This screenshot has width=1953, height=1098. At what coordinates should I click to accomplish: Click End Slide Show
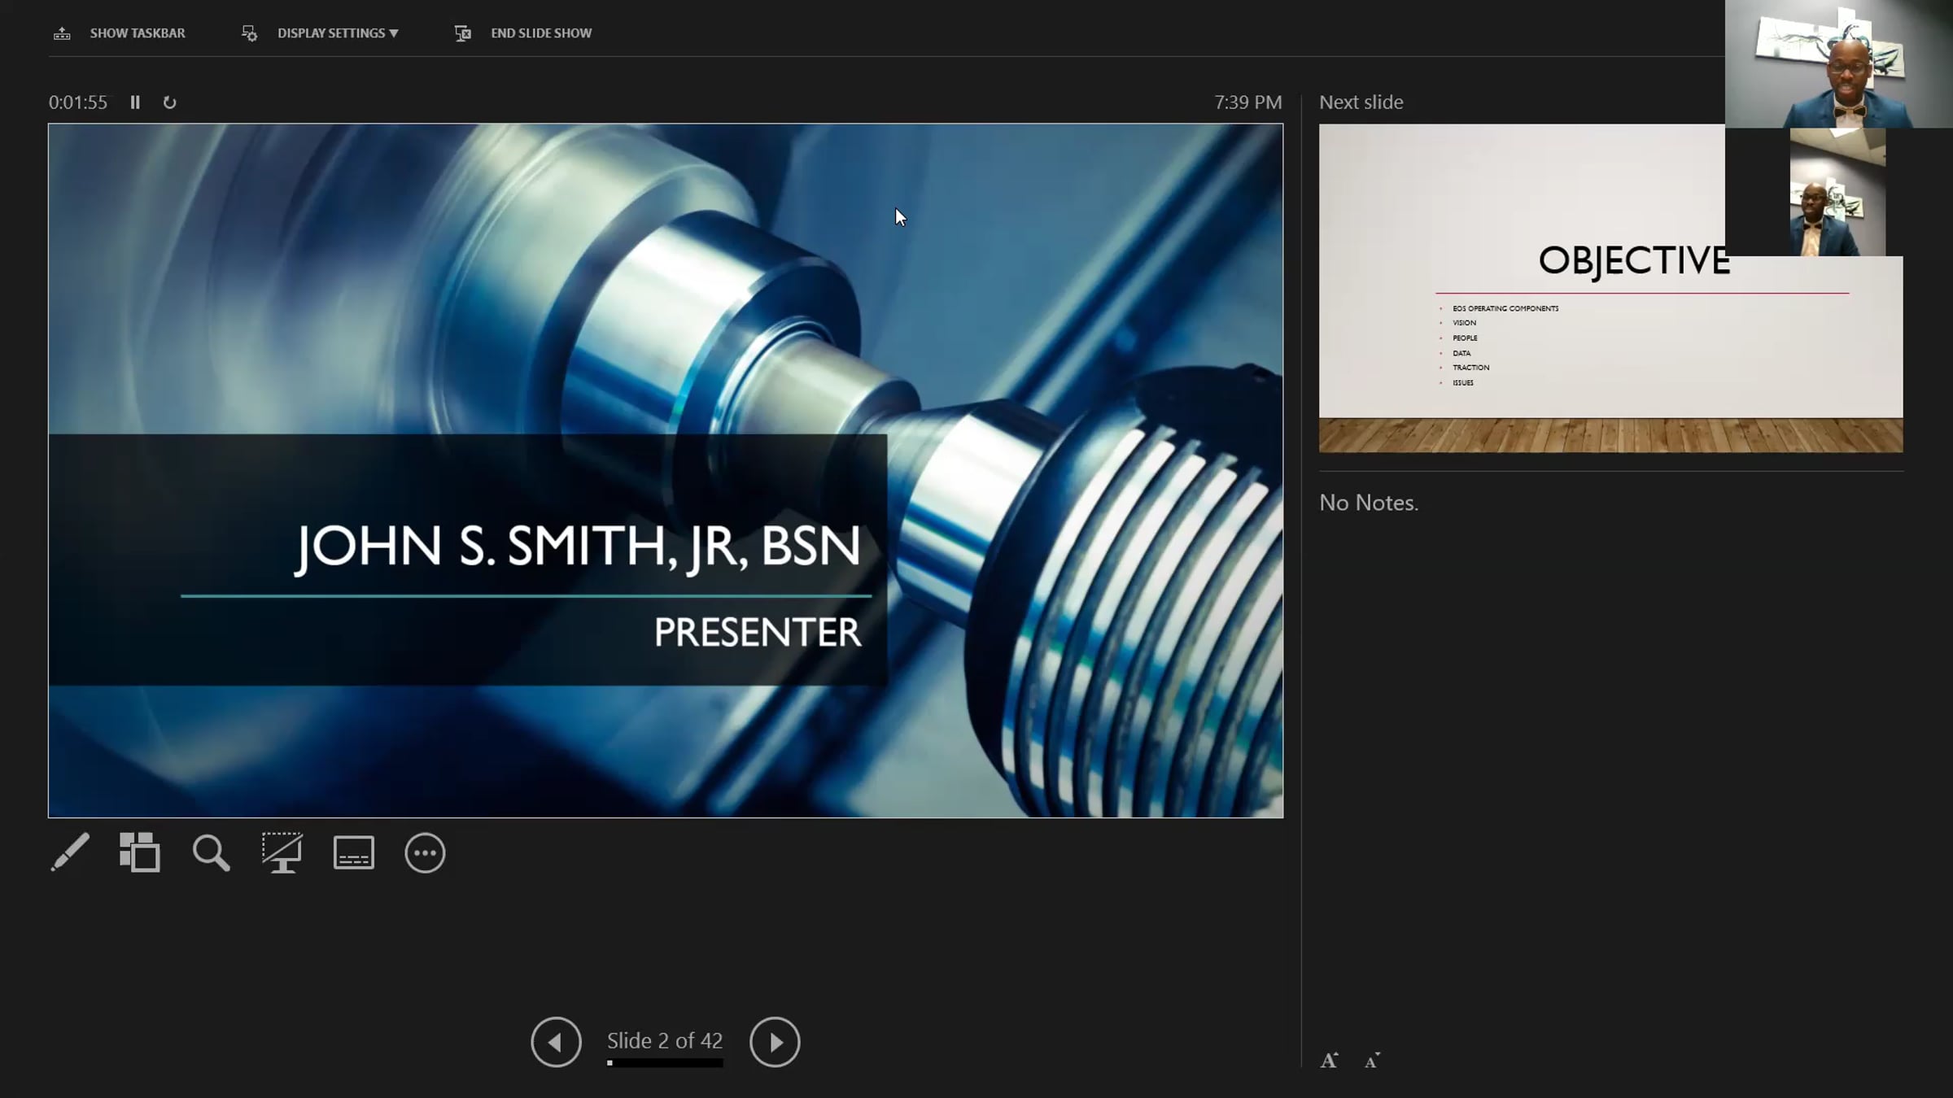pyautogui.click(x=540, y=33)
